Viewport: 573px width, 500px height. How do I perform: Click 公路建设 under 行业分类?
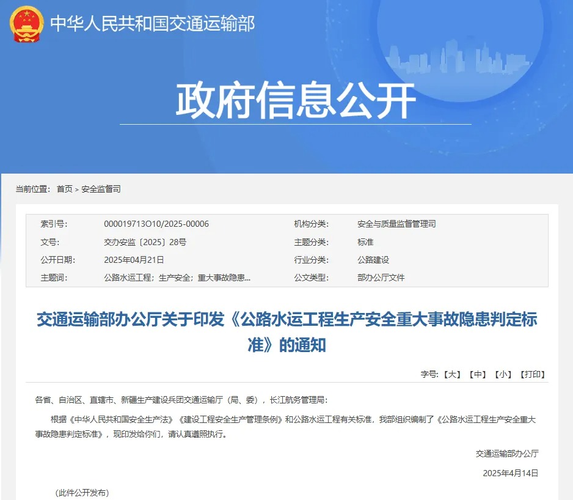(373, 260)
